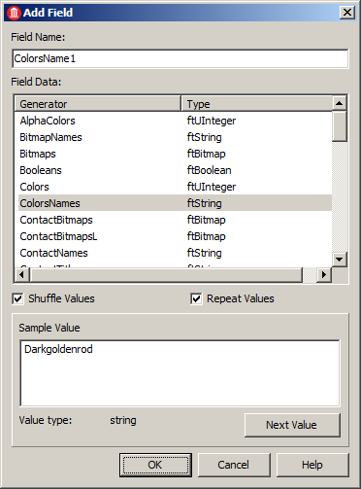
Task: Click the Sample Value text area
Action: [180, 373]
